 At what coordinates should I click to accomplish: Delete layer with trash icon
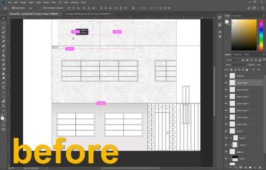pyautogui.click(x=260, y=167)
